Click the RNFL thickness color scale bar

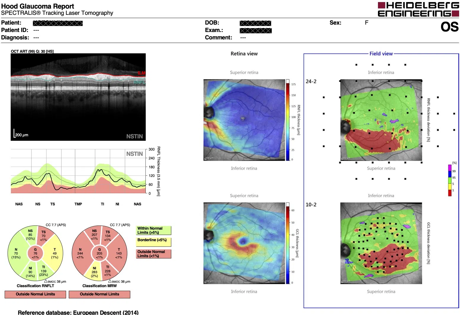click(x=288, y=120)
